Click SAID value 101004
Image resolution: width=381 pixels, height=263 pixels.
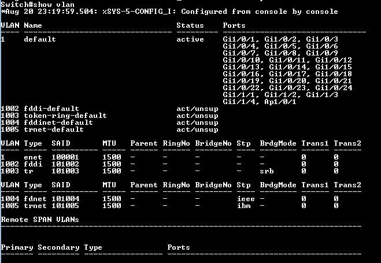(65, 199)
